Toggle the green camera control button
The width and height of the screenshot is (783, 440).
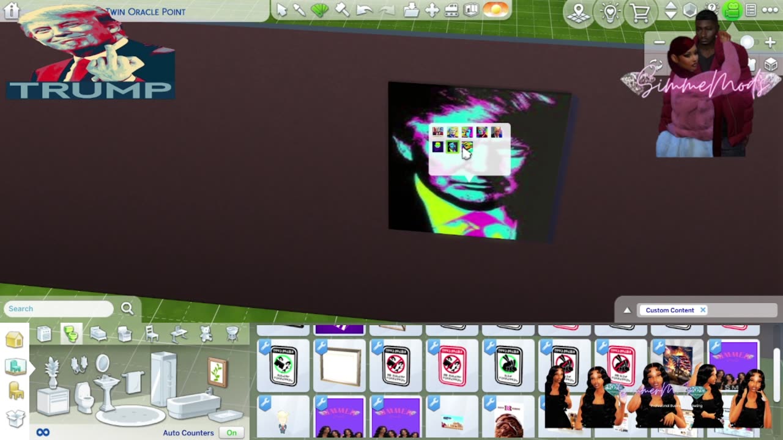[732, 10]
